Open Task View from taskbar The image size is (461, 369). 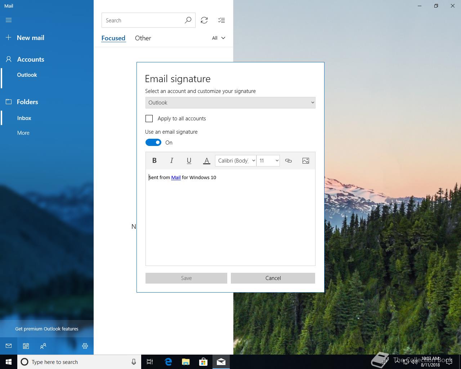(150, 362)
